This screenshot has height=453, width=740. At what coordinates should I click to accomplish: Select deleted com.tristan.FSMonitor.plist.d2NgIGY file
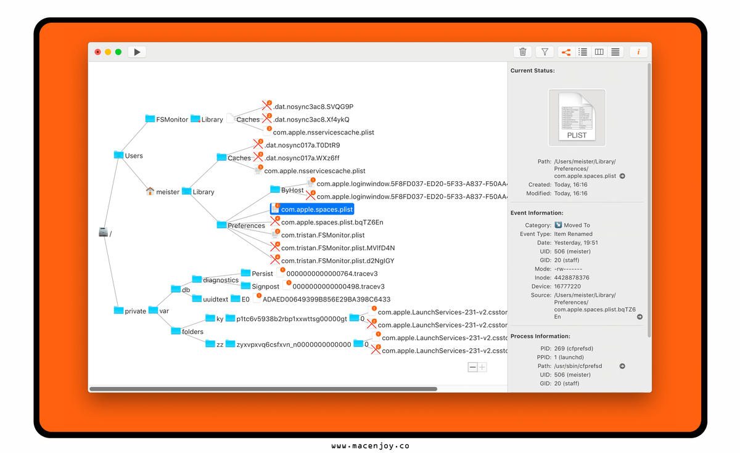pyautogui.click(x=332, y=261)
